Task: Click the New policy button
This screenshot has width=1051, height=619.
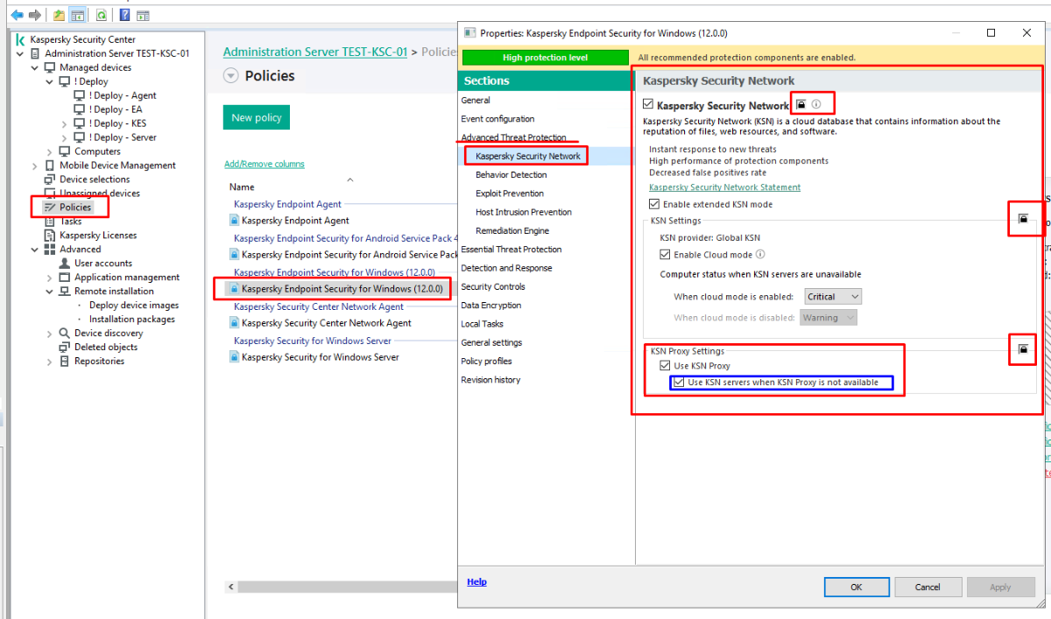Action: click(256, 117)
